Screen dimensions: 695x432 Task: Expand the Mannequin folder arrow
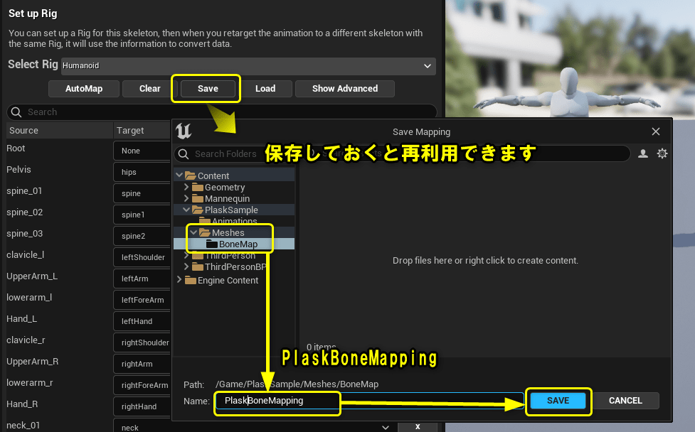(186, 198)
